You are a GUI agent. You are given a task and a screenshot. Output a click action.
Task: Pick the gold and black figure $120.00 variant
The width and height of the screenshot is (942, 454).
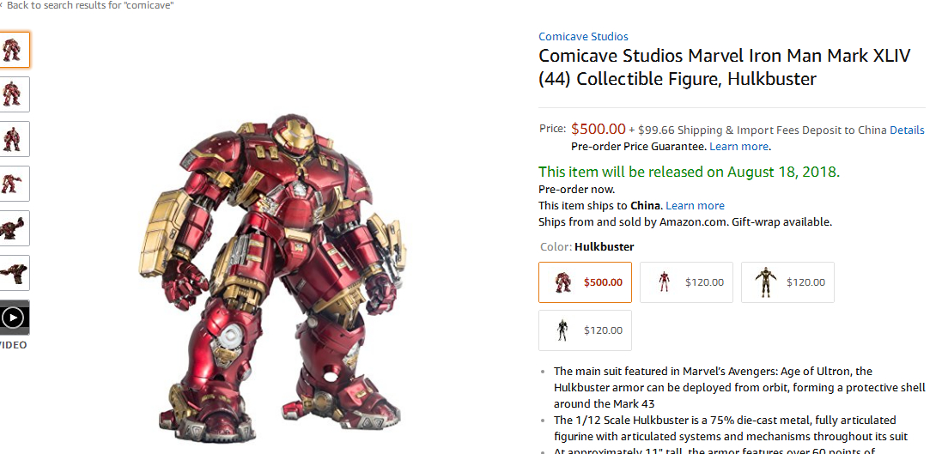pos(787,282)
